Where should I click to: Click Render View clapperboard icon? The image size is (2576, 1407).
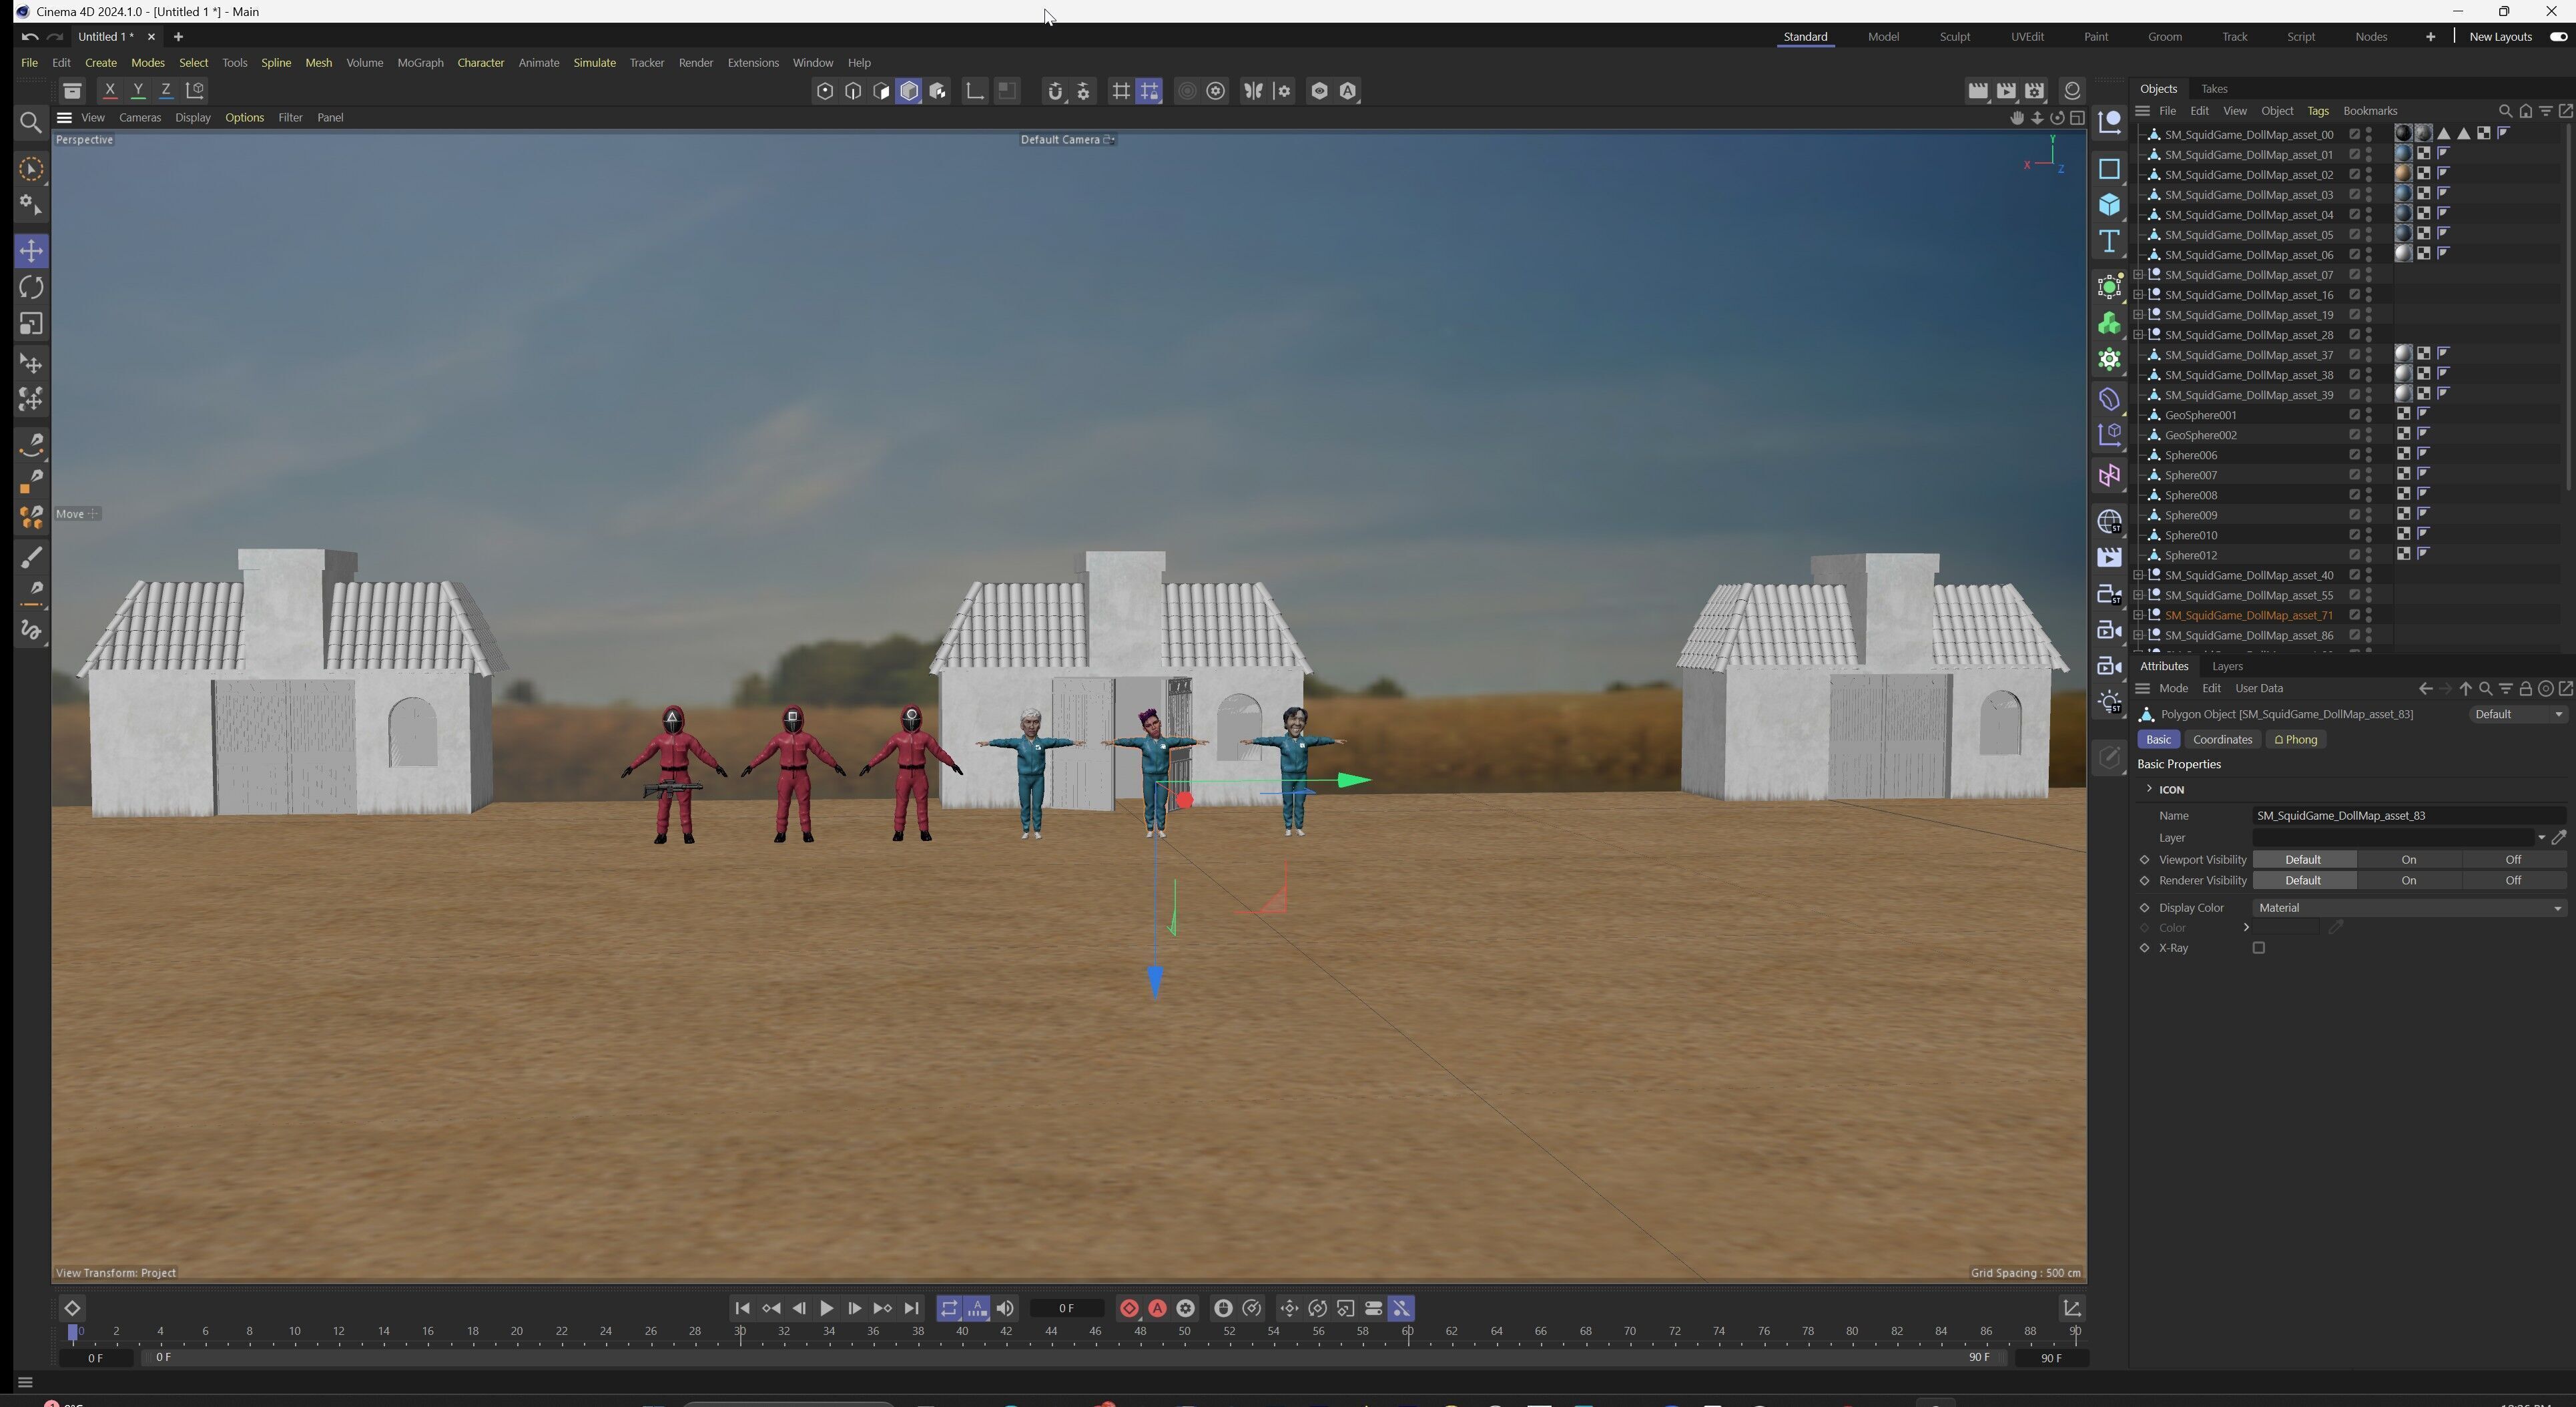pyautogui.click(x=1978, y=91)
